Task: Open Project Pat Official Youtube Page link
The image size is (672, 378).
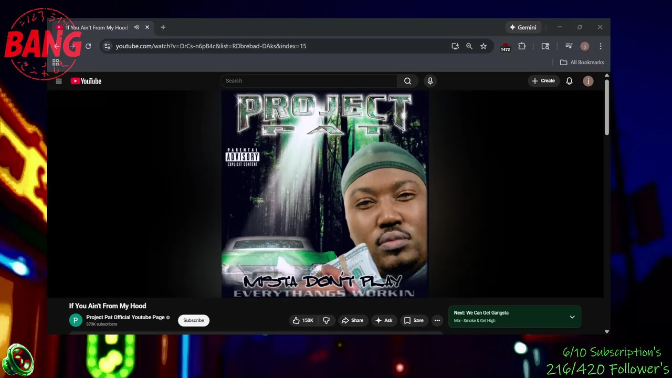Action: coord(125,317)
